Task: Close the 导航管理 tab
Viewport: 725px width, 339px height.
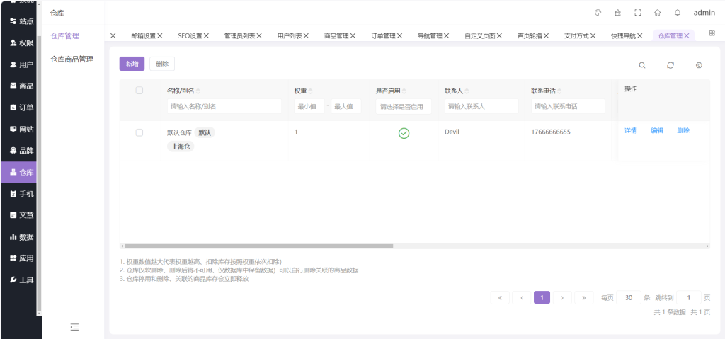Action: [446, 35]
